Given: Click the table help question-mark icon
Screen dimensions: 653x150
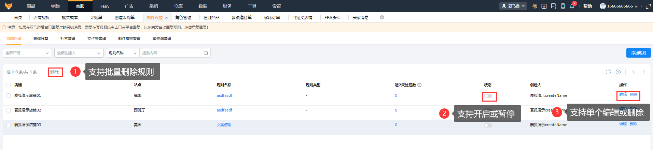Looking at the screenshot, I should pyautogui.click(x=618, y=72).
